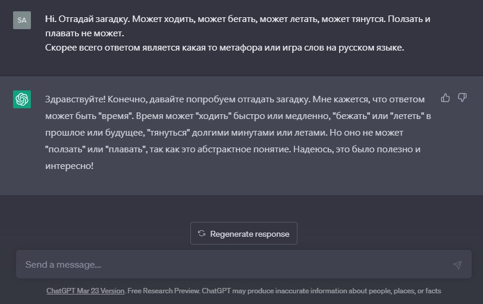Viewport: 483px width, 304px height.
Task: Click the paper plane send icon
Action: click(x=457, y=265)
